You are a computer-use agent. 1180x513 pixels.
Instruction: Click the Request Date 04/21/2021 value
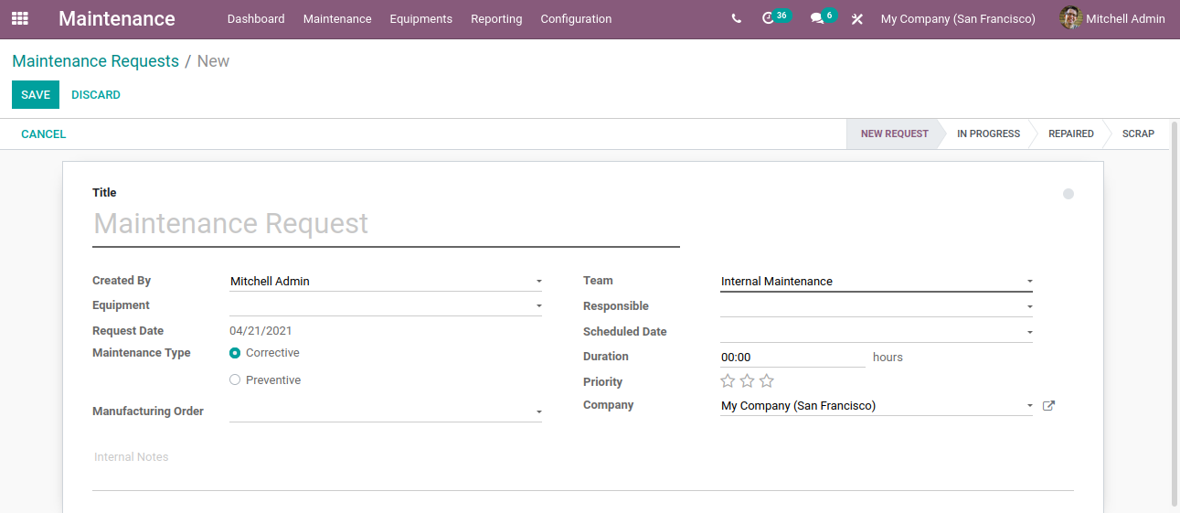[x=260, y=331]
